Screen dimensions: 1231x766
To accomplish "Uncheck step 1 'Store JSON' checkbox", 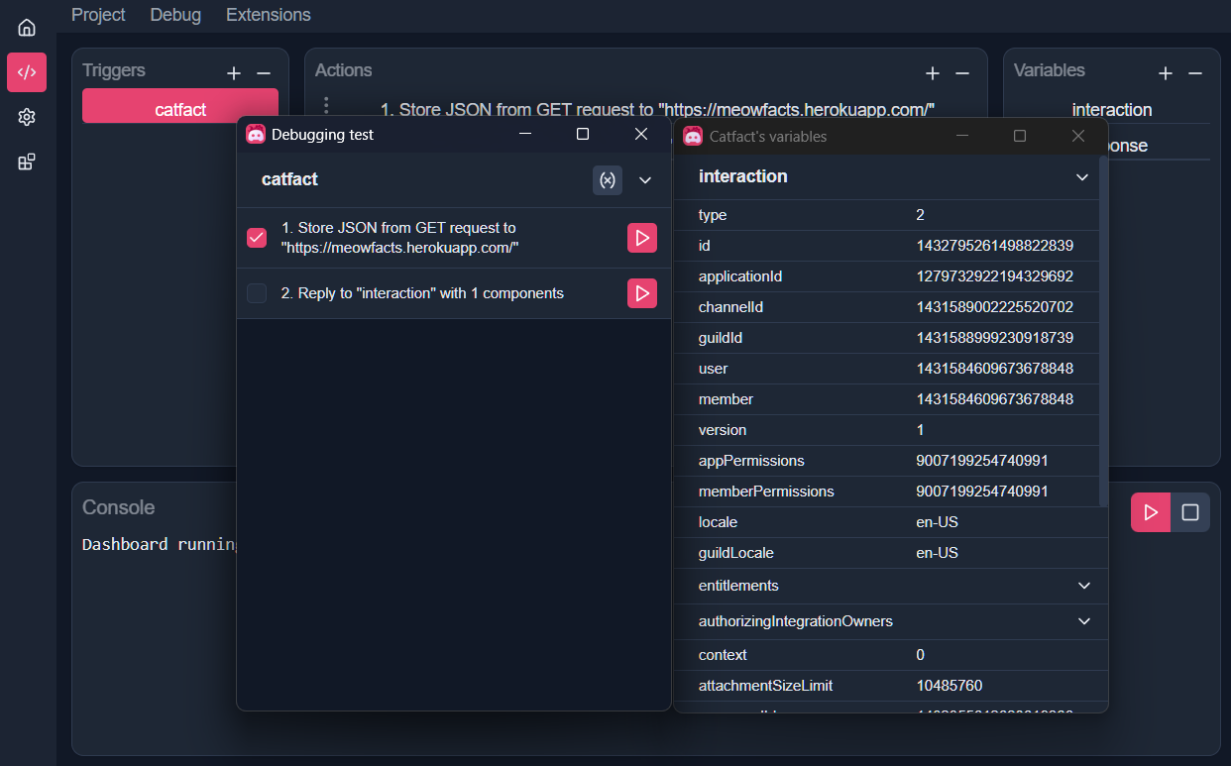I will 257,238.
